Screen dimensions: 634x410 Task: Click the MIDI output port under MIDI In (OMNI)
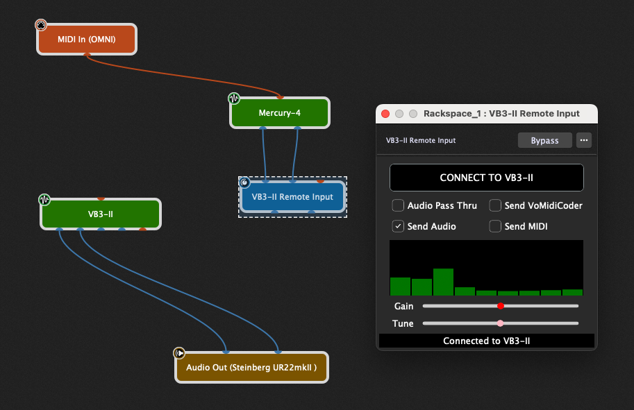click(86, 53)
